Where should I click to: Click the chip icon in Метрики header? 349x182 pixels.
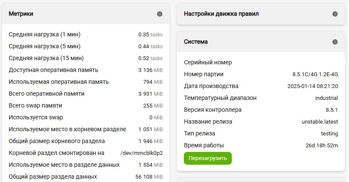pos(160,14)
